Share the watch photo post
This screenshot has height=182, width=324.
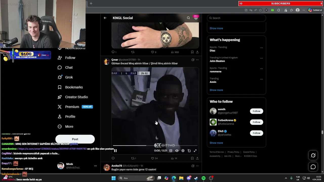197,52
